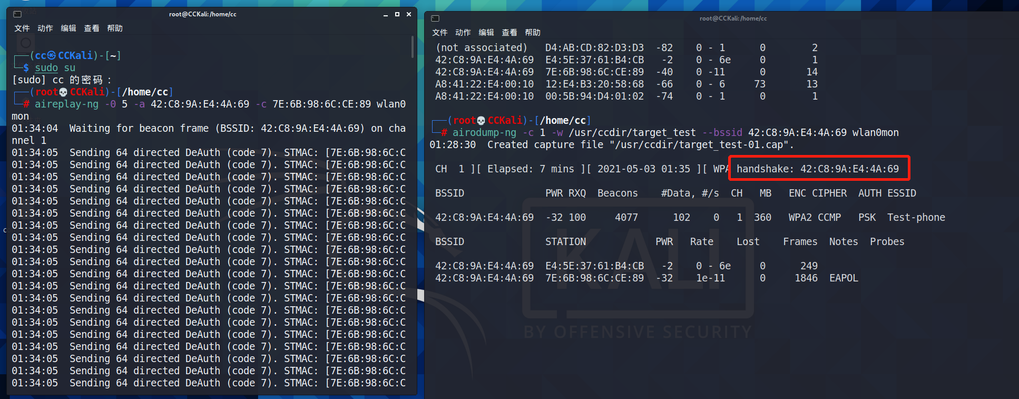The height and width of the screenshot is (399, 1019).
Task: Click rate value 1e-11
Action: pyautogui.click(x=710, y=278)
